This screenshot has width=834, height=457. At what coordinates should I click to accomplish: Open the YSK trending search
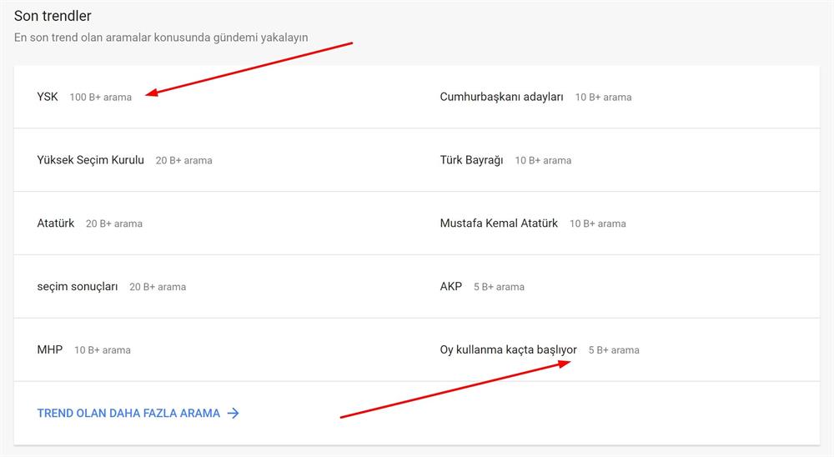tap(48, 97)
